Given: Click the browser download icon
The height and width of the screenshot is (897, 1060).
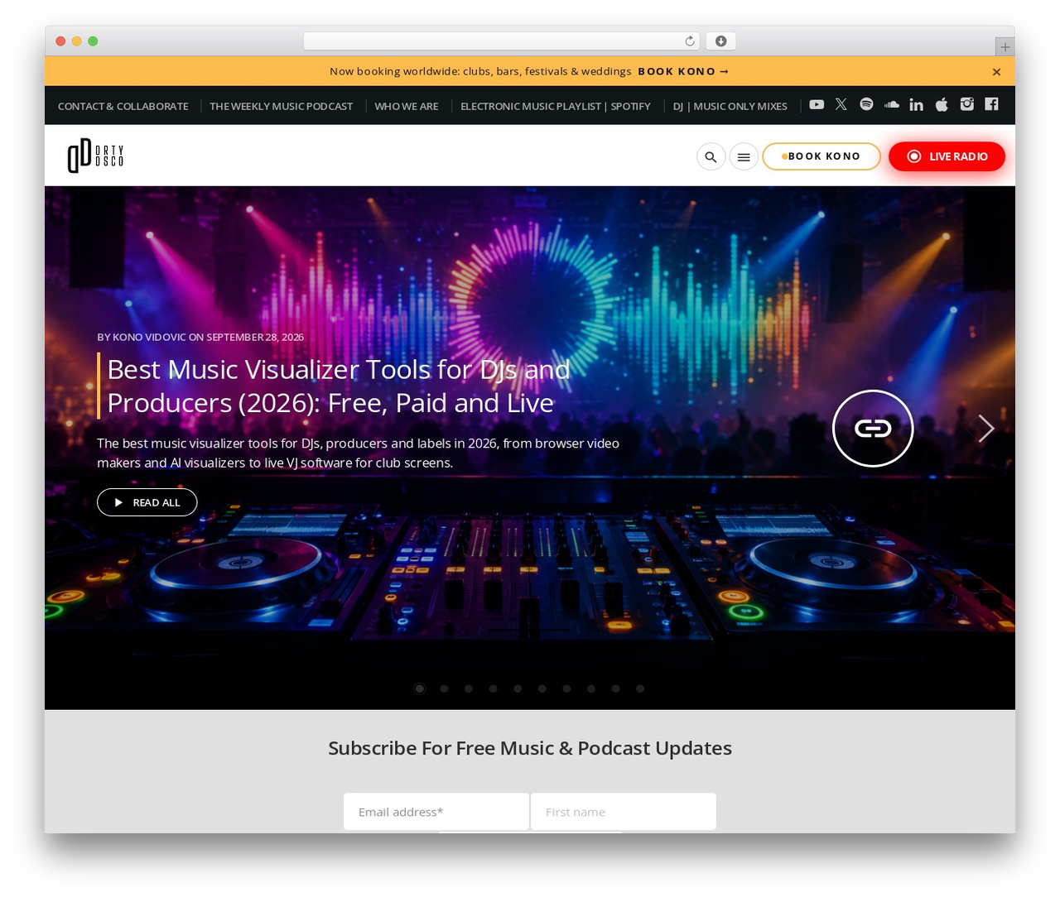Looking at the screenshot, I should tap(720, 41).
